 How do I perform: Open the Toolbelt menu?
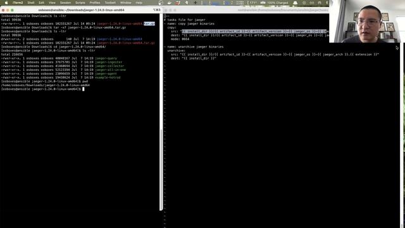pyautogui.click(x=110, y=3)
